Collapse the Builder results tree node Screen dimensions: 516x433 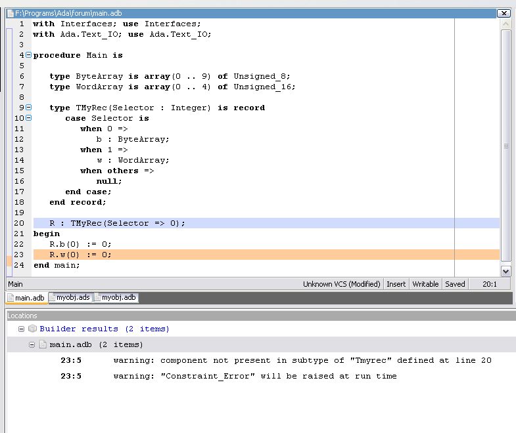click(x=22, y=329)
